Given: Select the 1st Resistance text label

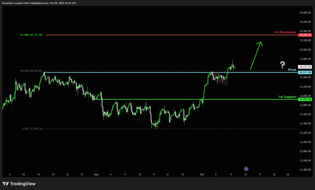Looking at the screenshot, I should pyautogui.click(x=285, y=32).
